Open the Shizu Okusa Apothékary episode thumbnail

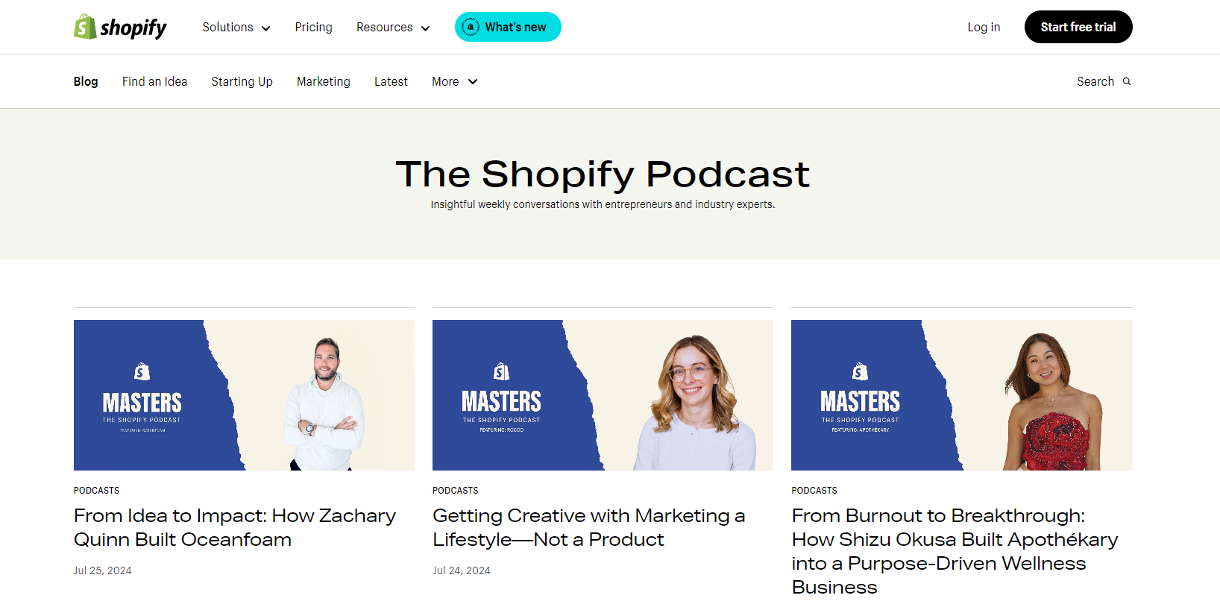coord(962,395)
